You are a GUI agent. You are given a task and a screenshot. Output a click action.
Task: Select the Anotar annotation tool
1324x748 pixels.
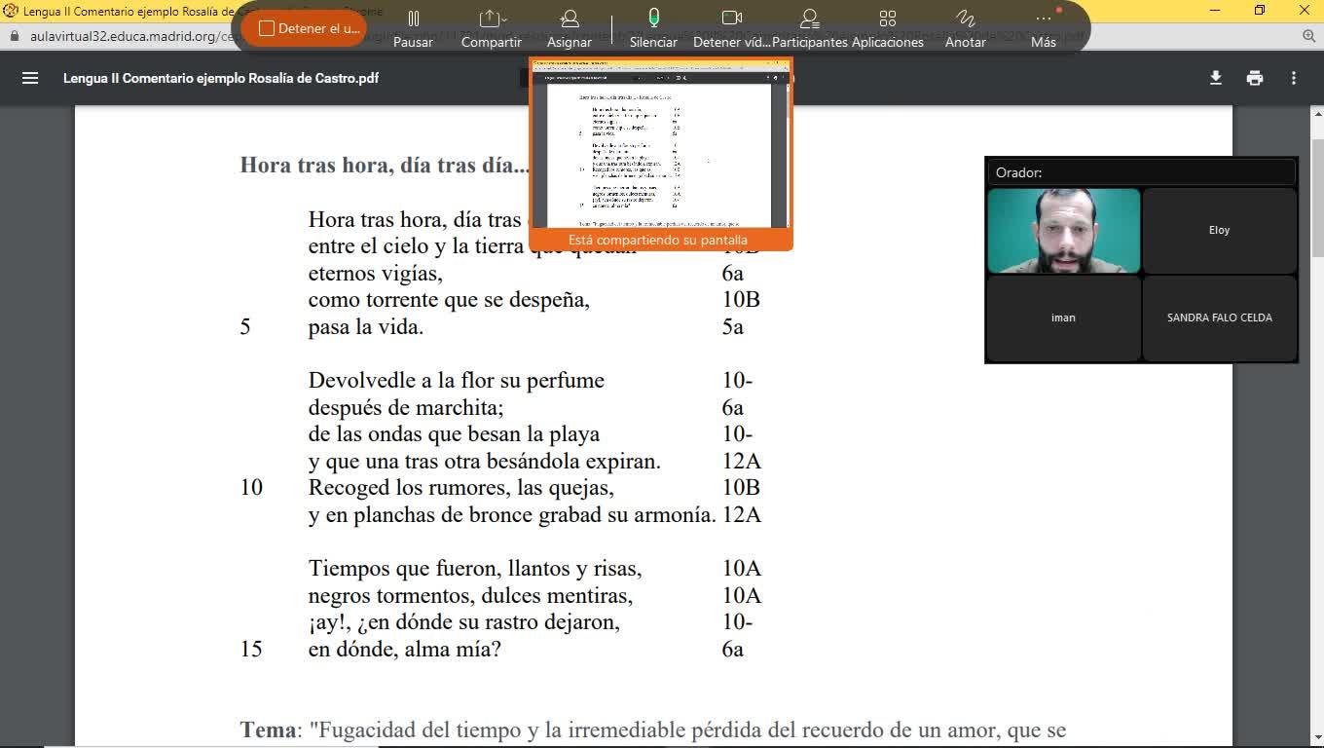pyautogui.click(x=965, y=27)
